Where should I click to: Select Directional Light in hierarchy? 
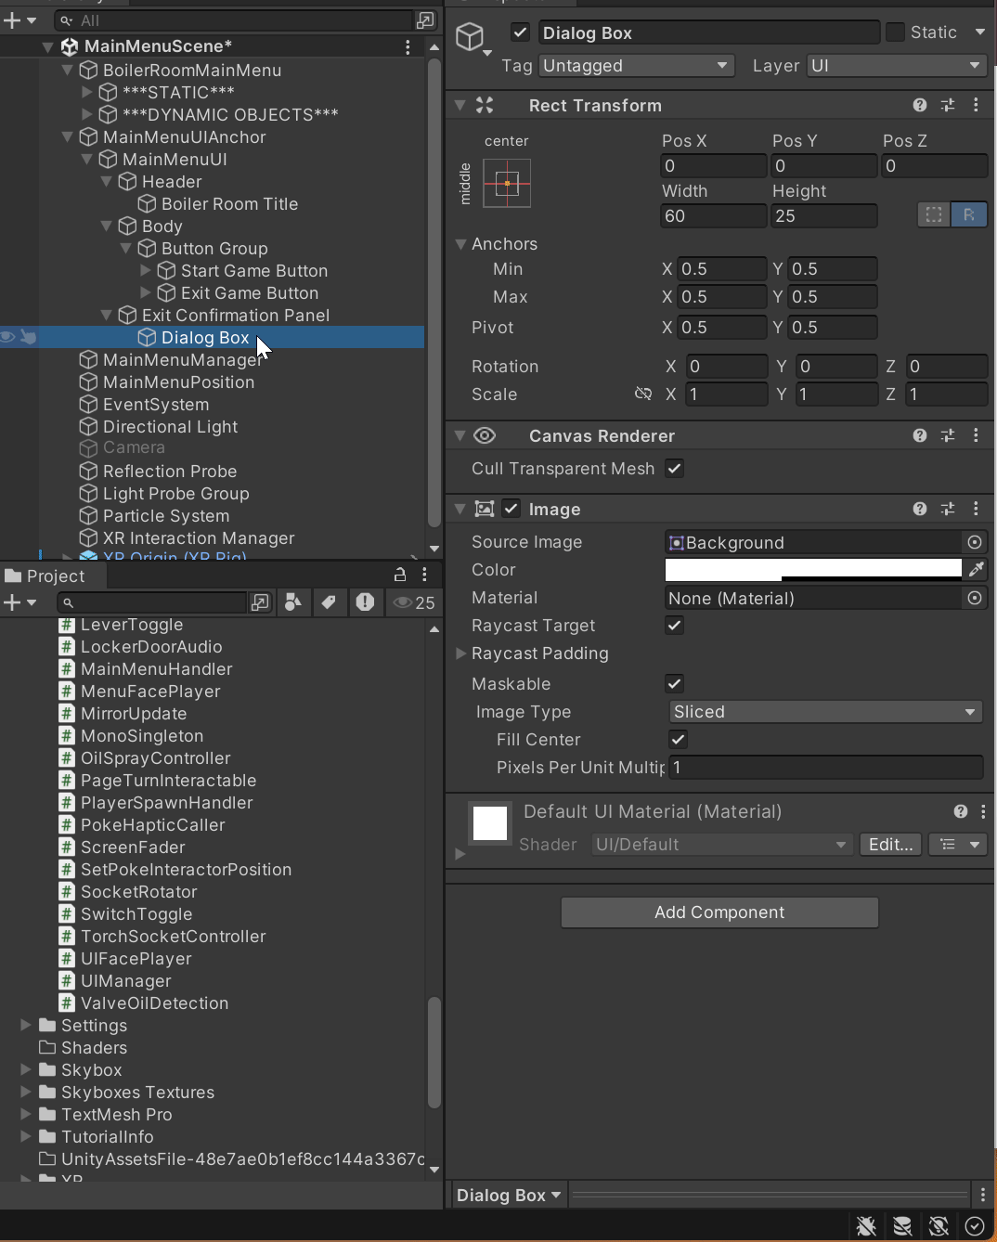pyautogui.click(x=170, y=426)
